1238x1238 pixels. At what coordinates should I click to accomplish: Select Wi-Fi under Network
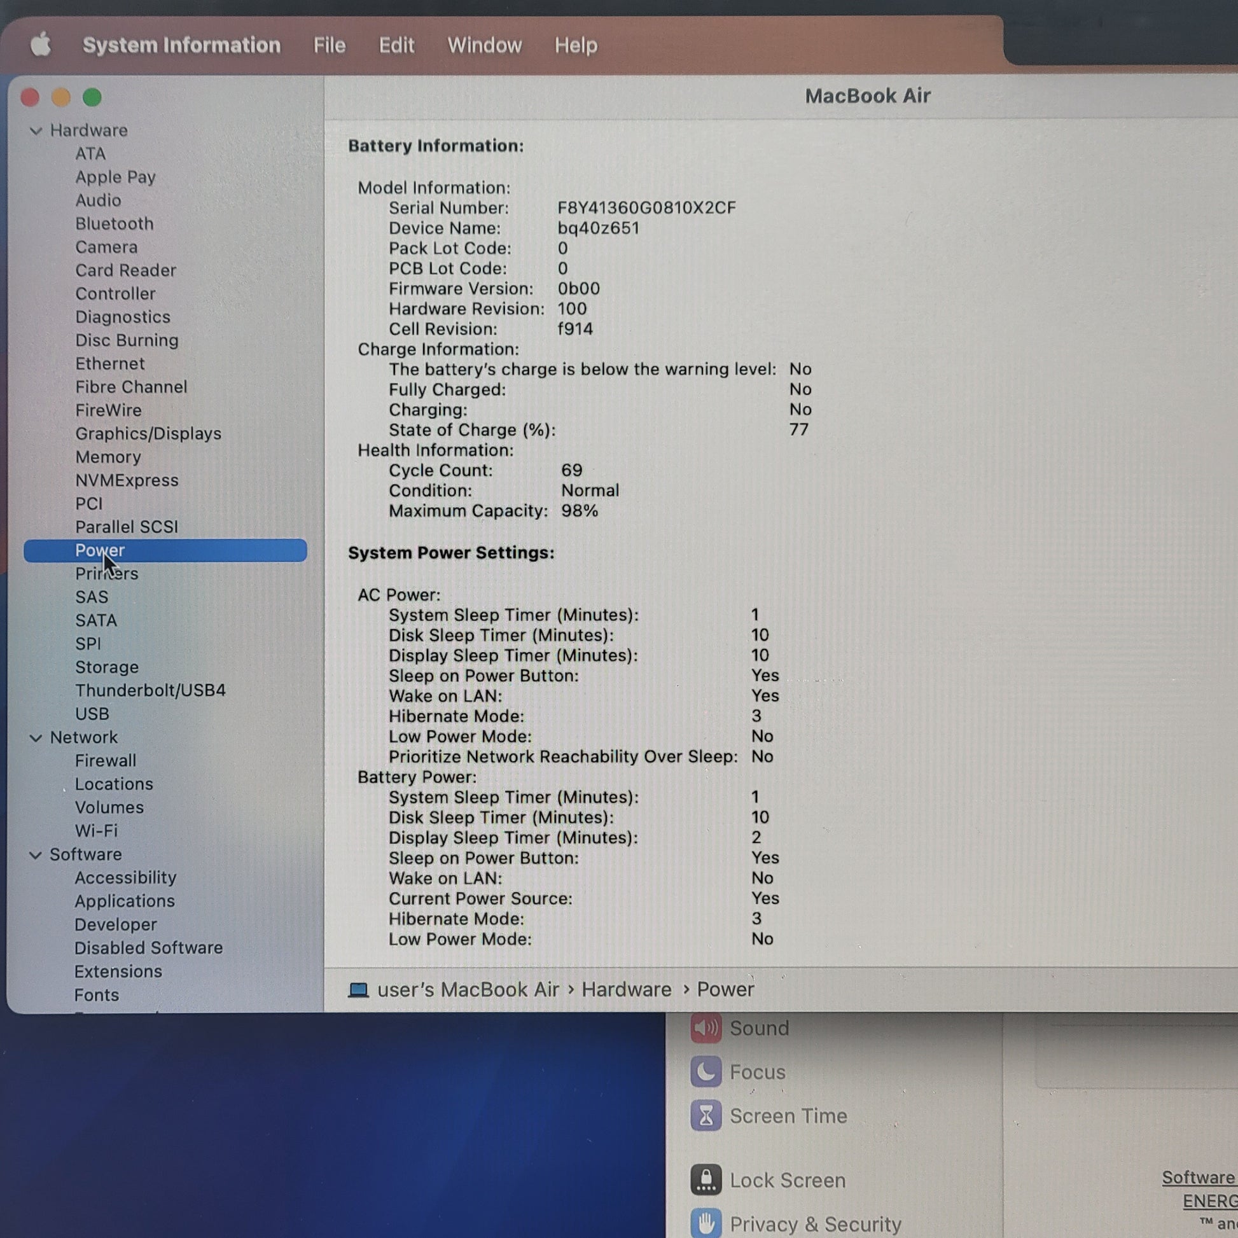coord(96,830)
